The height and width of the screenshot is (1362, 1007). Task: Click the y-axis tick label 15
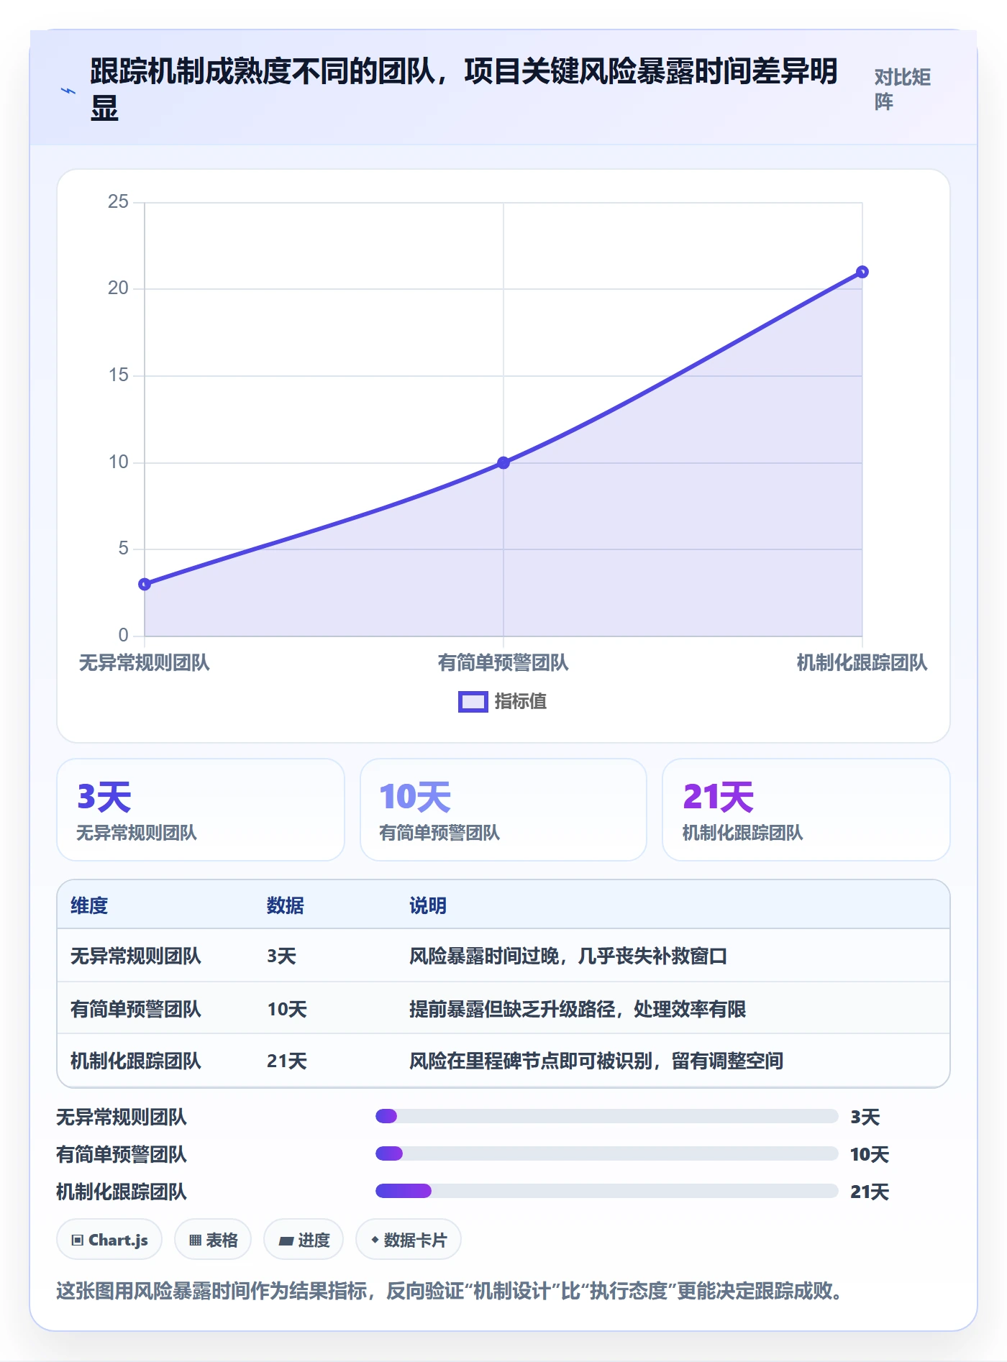[x=118, y=375]
